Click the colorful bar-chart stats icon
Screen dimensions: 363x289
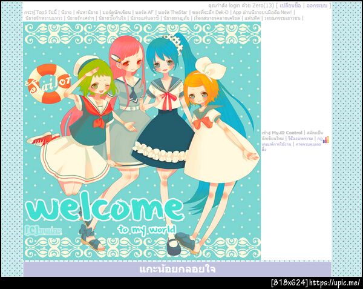[325, 140]
